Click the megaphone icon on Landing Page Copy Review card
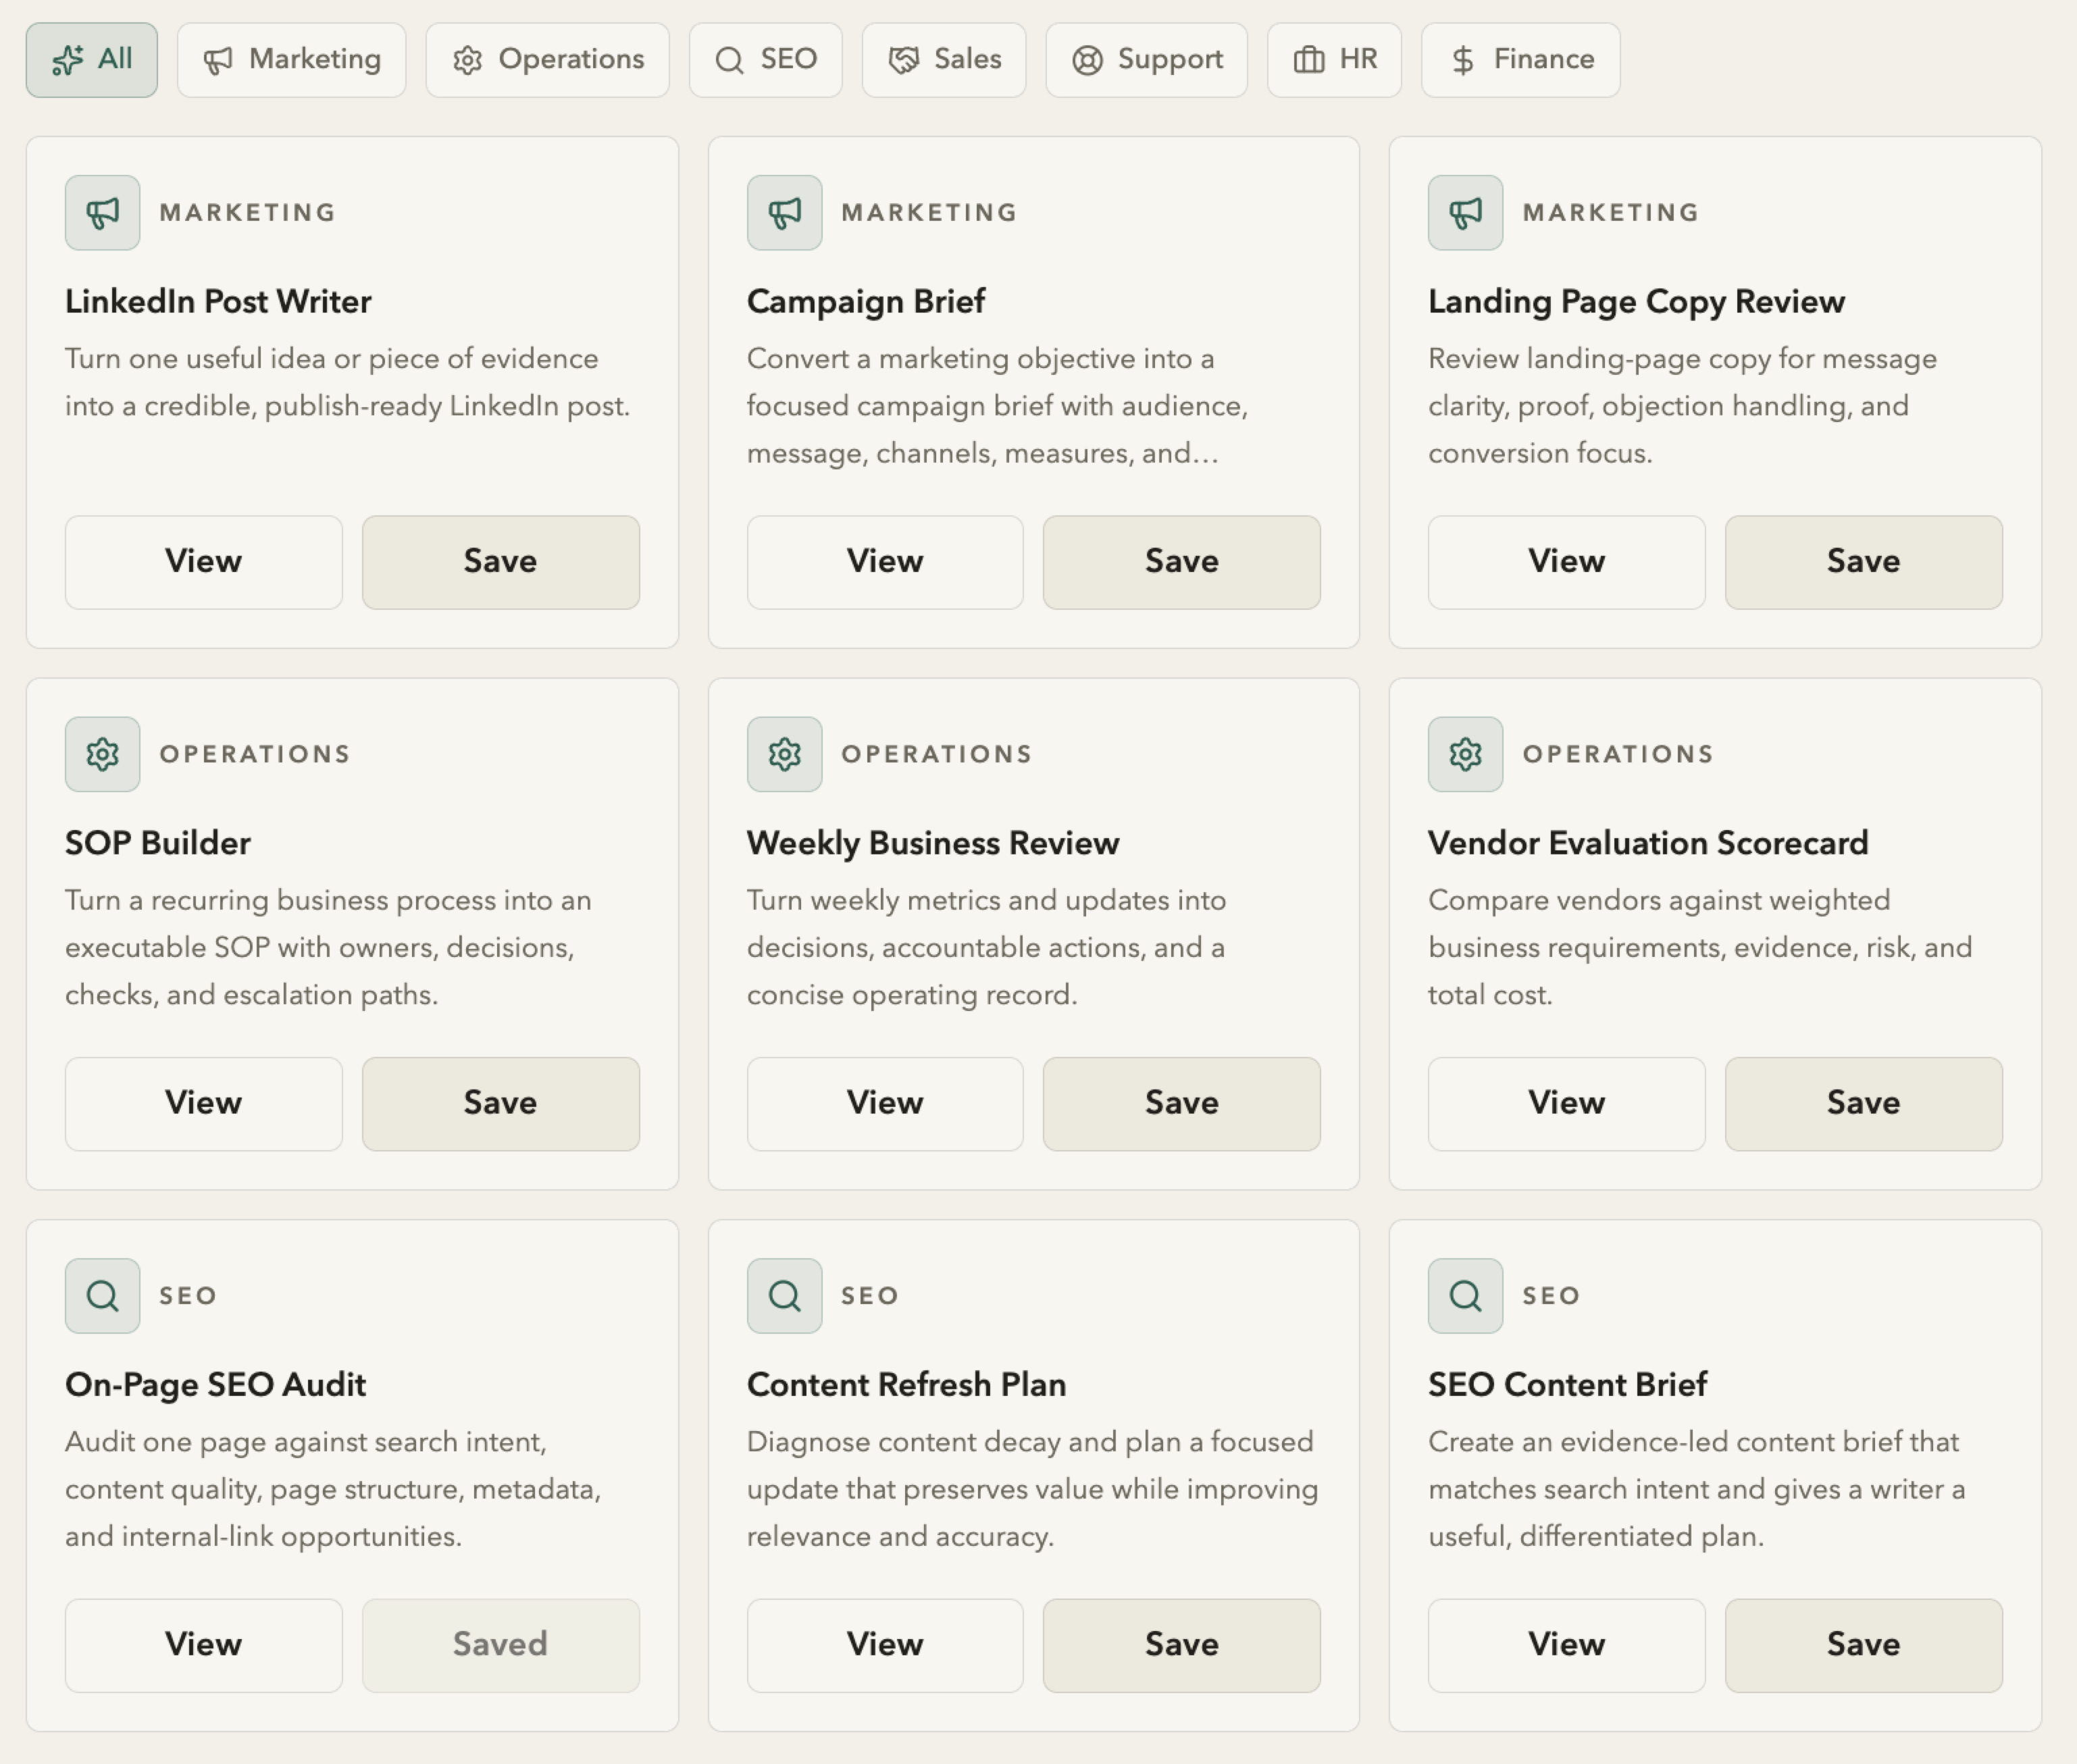This screenshot has height=1764, width=2077. click(1465, 213)
